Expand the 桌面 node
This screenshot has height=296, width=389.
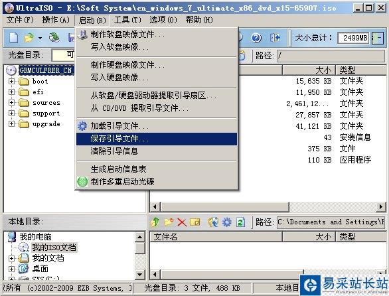(x=11, y=269)
